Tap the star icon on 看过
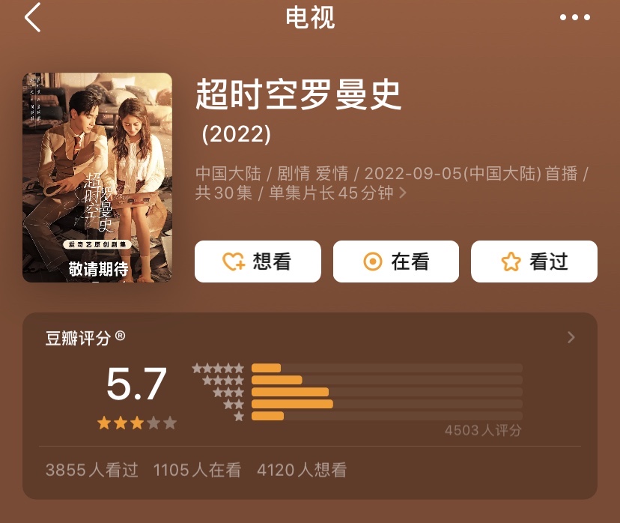Image resolution: width=620 pixels, height=523 pixels. point(511,261)
